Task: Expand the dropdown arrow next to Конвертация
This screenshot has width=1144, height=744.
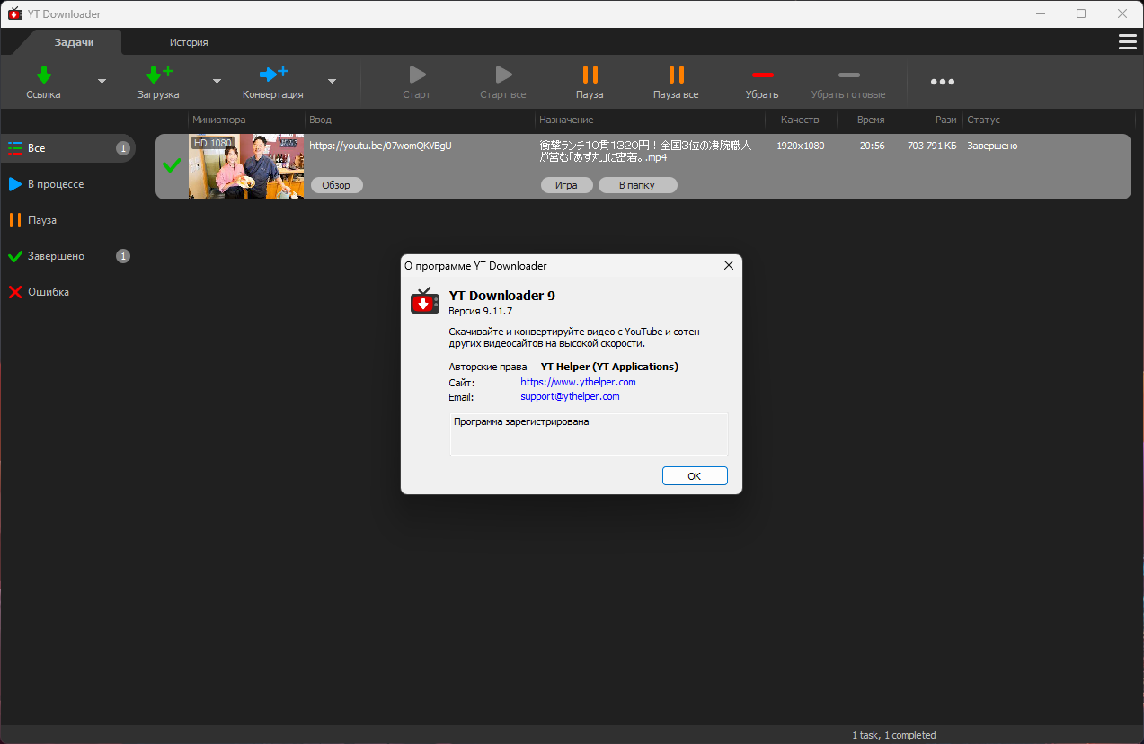Action: click(332, 81)
